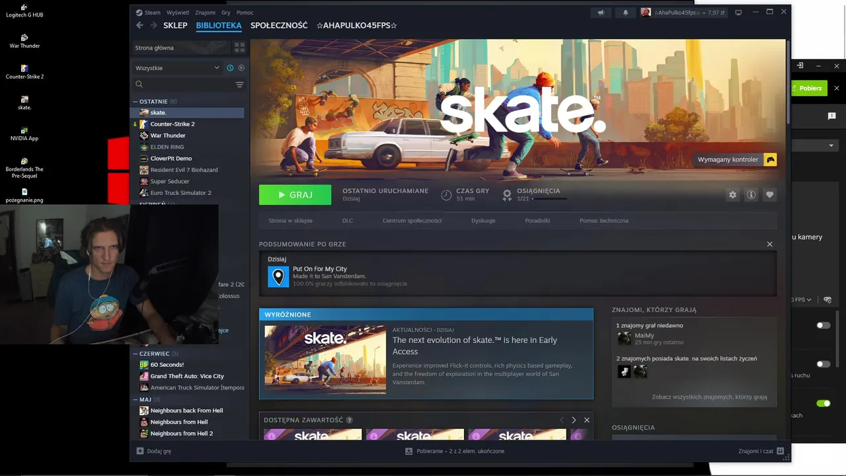Screen dimensions: 846x476
Task: Open NVIDIA App desktop shortcut
Action: 24,134
